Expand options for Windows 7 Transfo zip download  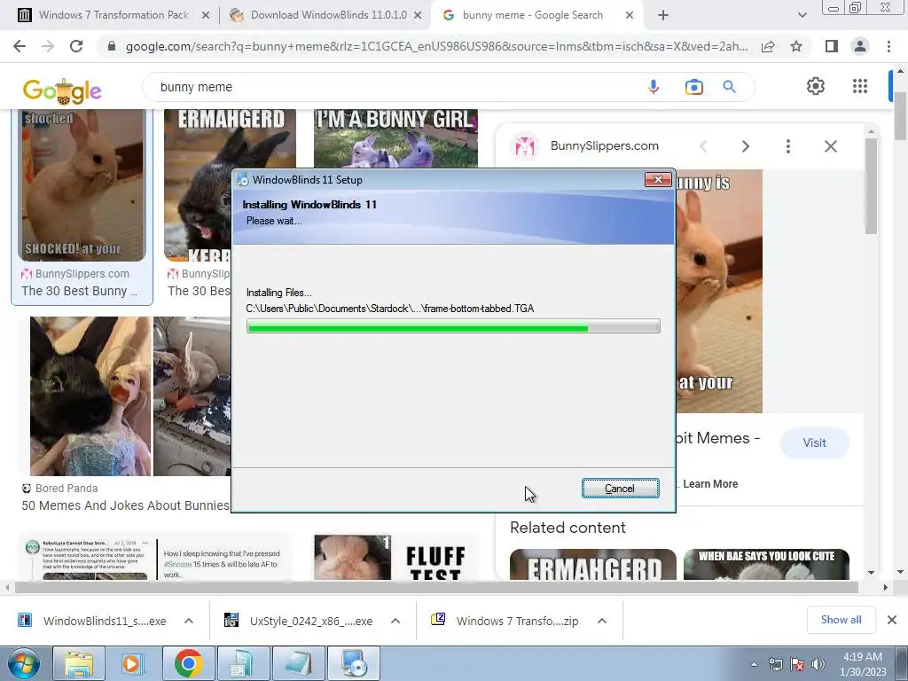602,621
